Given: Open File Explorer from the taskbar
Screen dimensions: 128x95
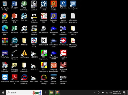Looking at the screenshot, I should (51, 92).
